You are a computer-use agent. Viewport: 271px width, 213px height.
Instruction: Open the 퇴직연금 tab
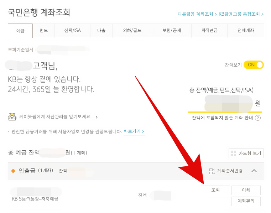tap(209, 31)
